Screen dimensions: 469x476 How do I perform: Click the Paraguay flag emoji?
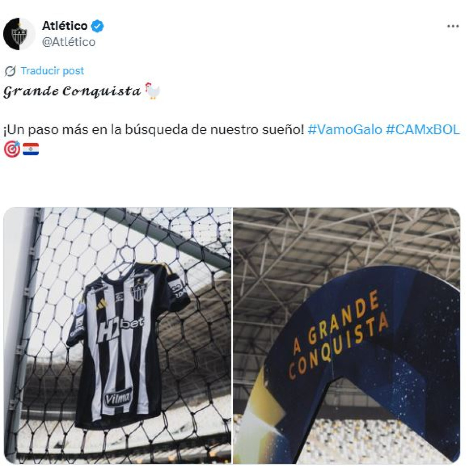tap(31, 149)
